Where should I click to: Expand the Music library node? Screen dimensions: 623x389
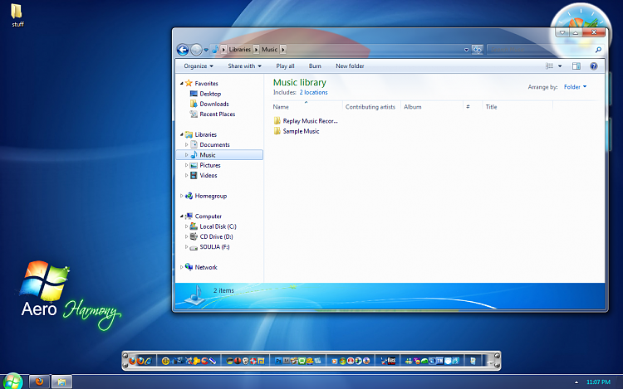[x=186, y=155]
